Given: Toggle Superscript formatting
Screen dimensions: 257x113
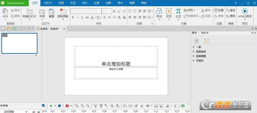Looking at the screenshot, I should click(x=110, y=17).
